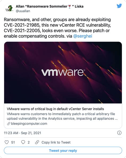Click article description about Analytics service
The width and height of the screenshot is (126, 158).
click(x=62, y=116)
